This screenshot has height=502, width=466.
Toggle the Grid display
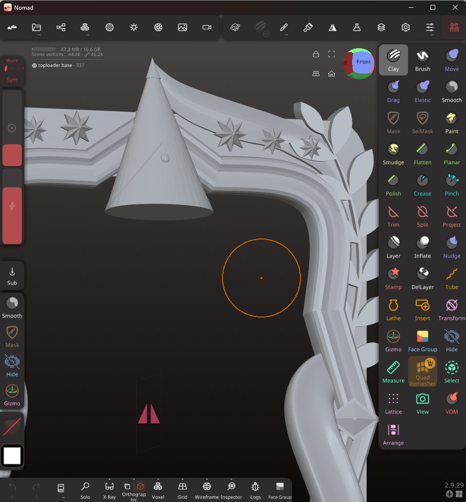click(x=182, y=490)
